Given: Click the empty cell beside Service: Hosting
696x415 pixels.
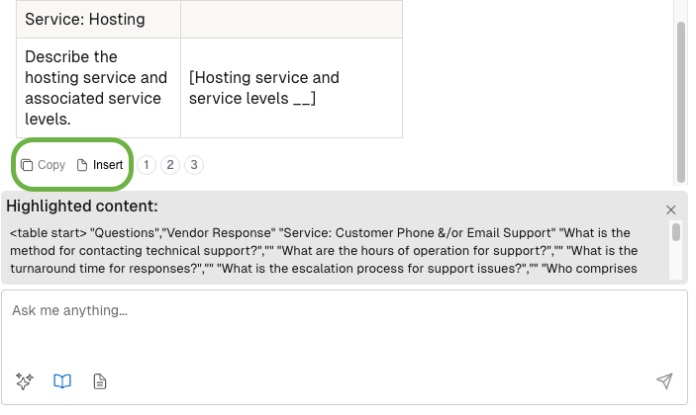Looking at the screenshot, I should coord(292,19).
